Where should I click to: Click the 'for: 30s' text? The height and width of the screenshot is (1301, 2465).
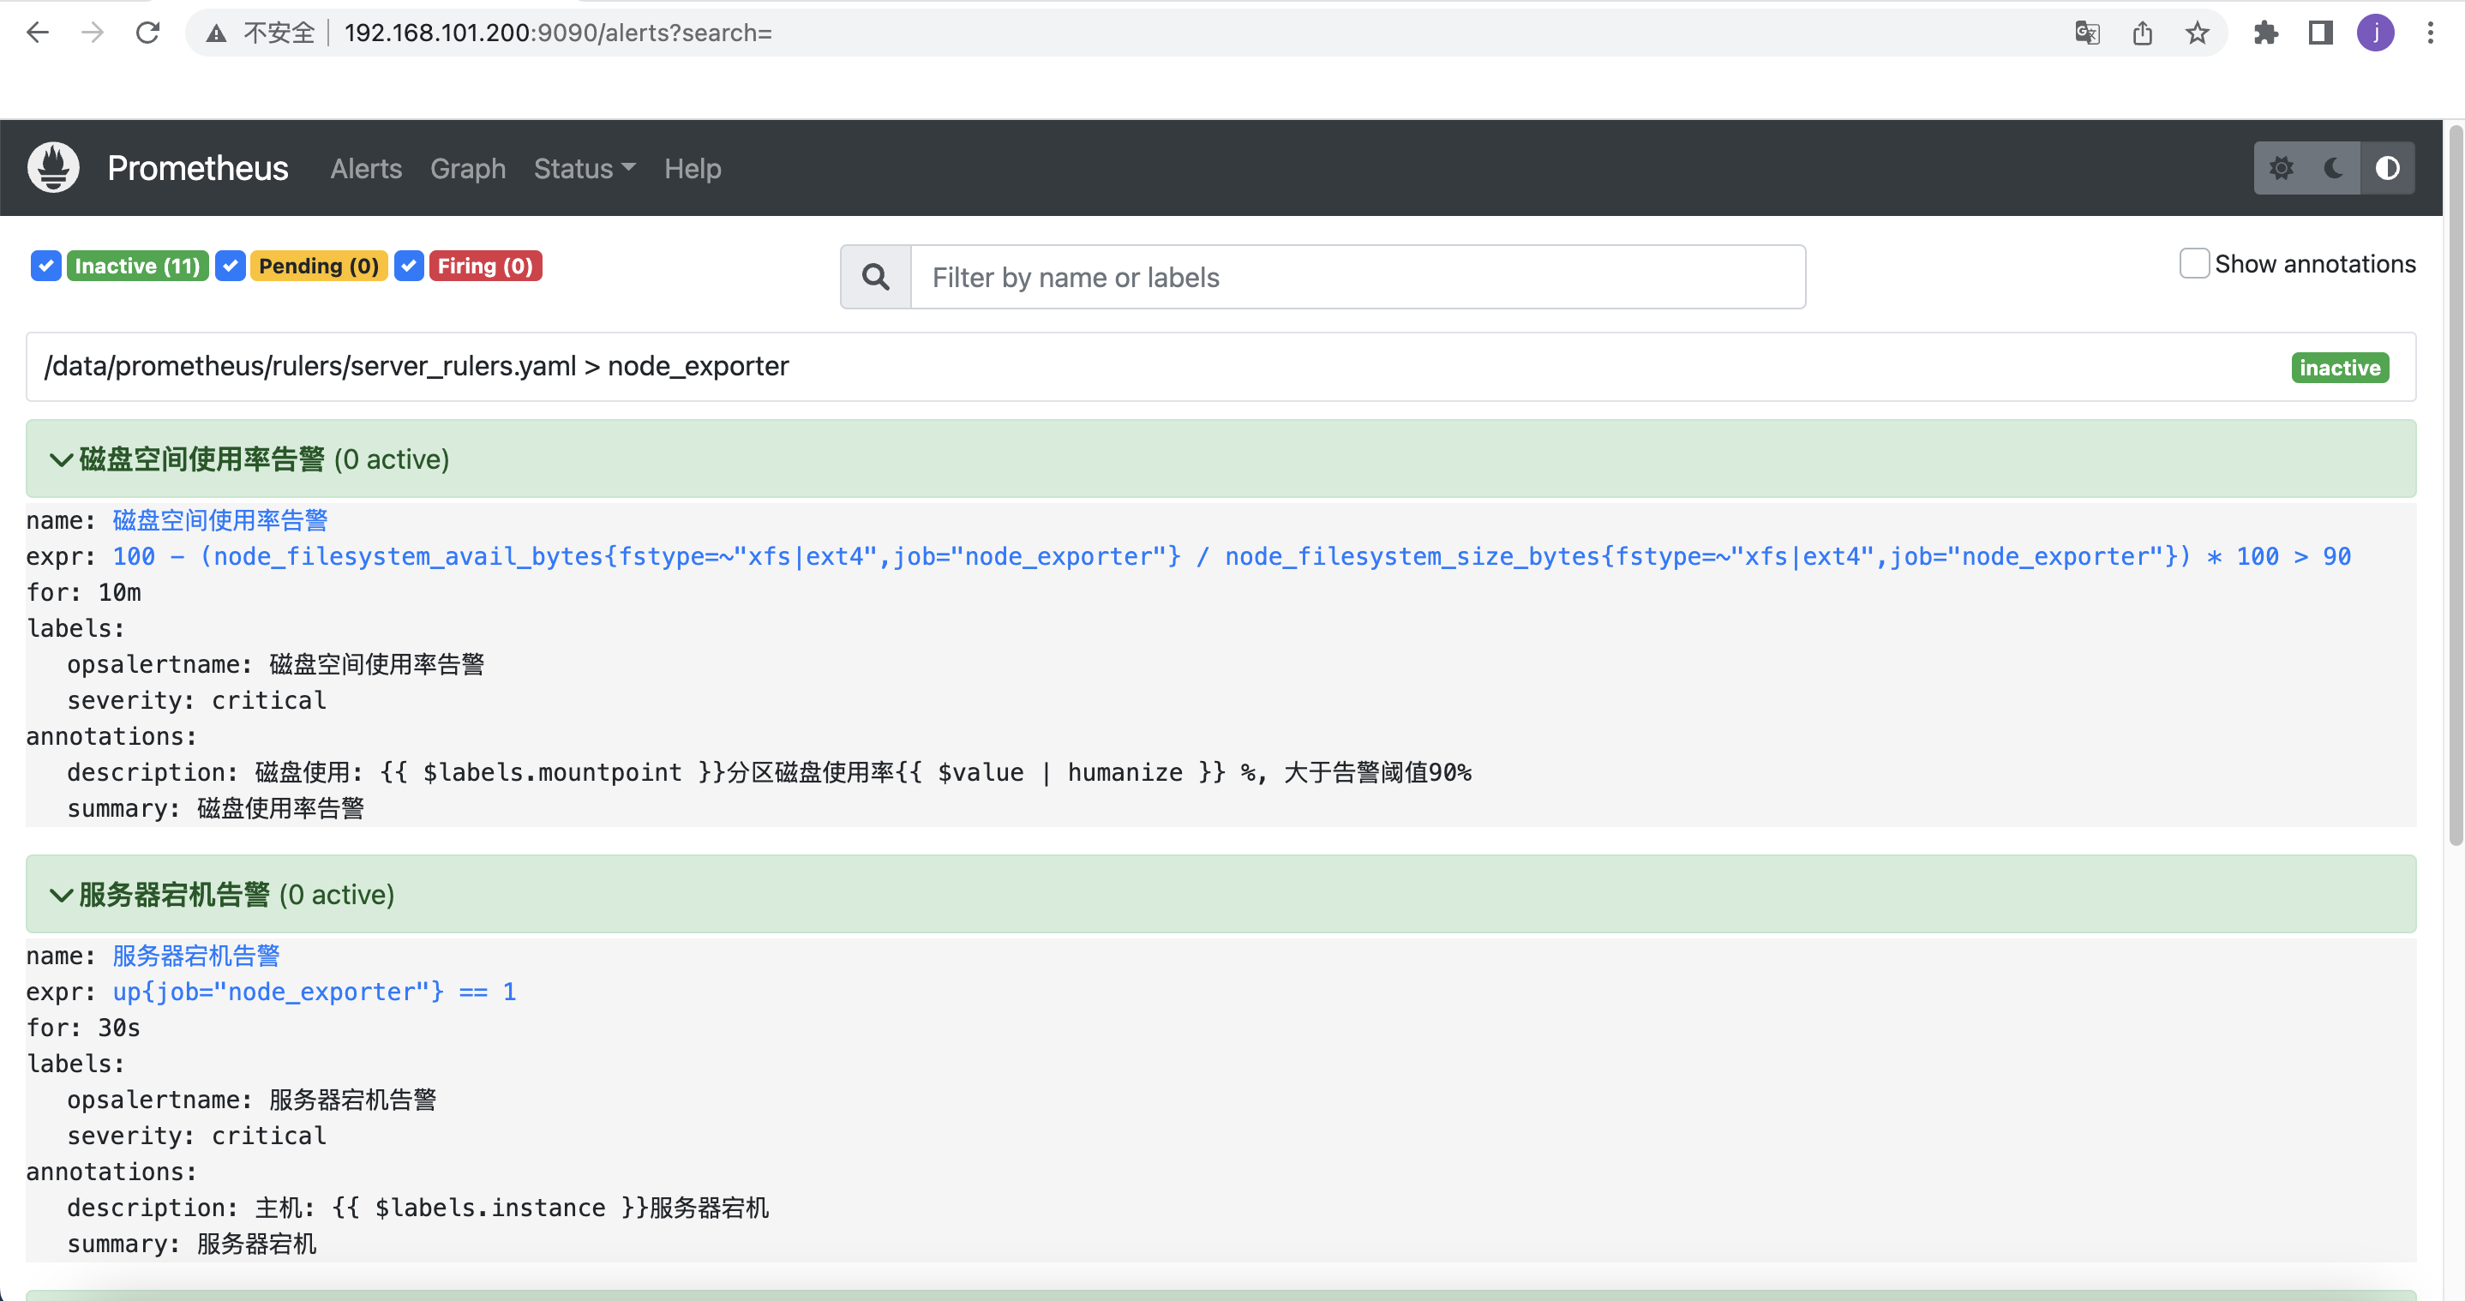point(84,1028)
